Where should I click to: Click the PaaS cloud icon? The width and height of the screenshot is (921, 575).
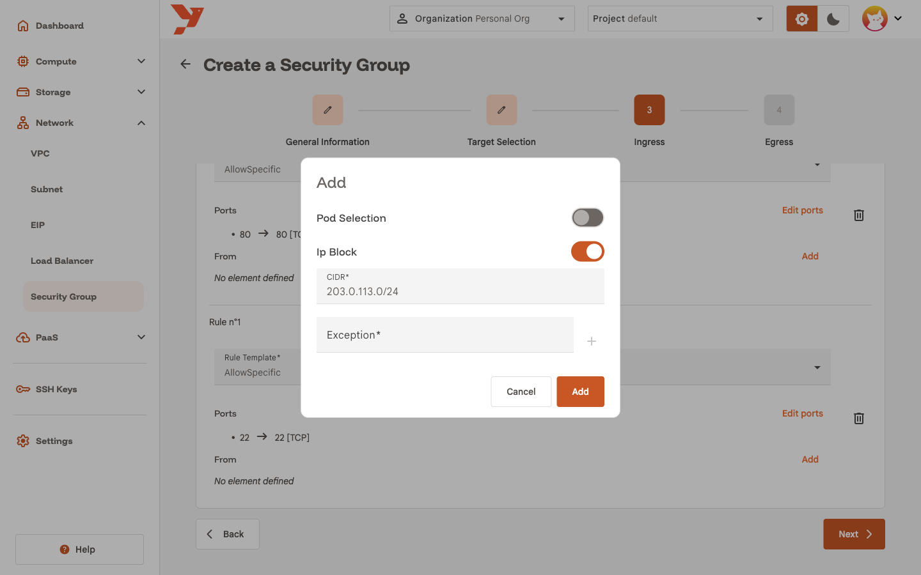click(23, 337)
